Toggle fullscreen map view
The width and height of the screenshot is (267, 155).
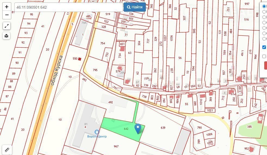pos(7,26)
